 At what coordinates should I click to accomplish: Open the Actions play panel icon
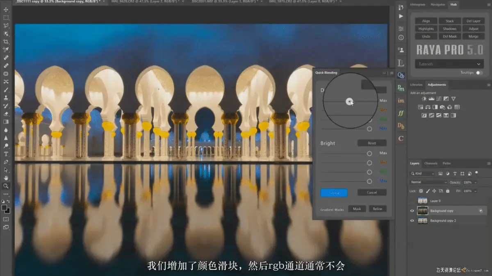point(401,16)
